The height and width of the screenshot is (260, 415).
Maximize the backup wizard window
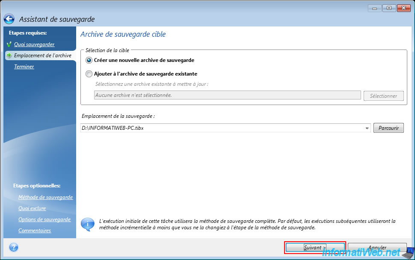pyautogui.click(x=389, y=8)
